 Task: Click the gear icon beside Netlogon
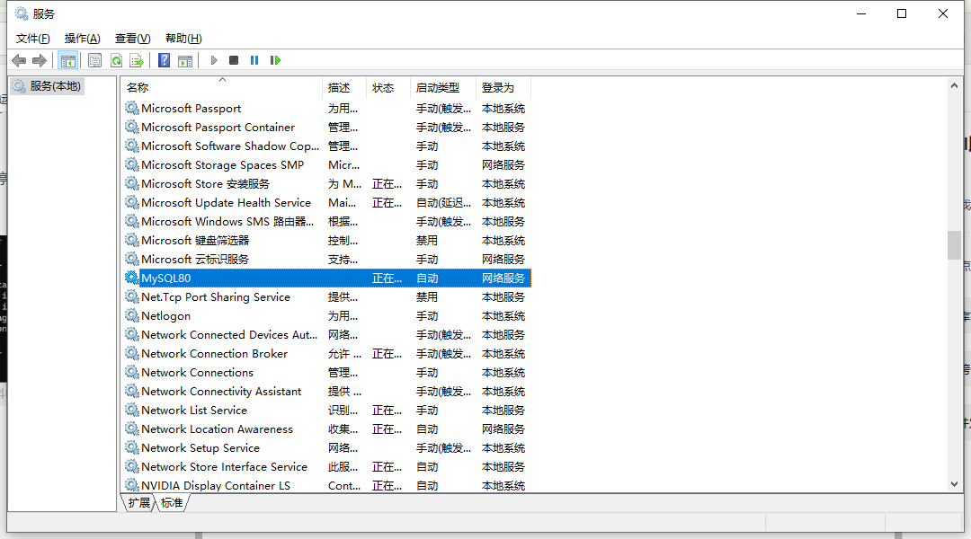[132, 315]
